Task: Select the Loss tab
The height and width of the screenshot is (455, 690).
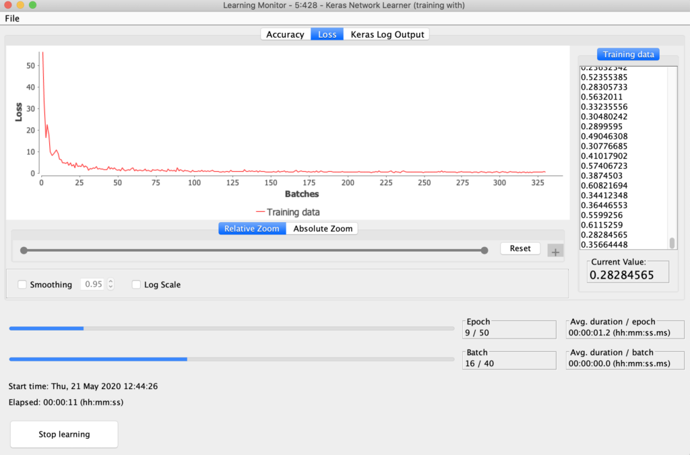Action: tap(327, 34)
